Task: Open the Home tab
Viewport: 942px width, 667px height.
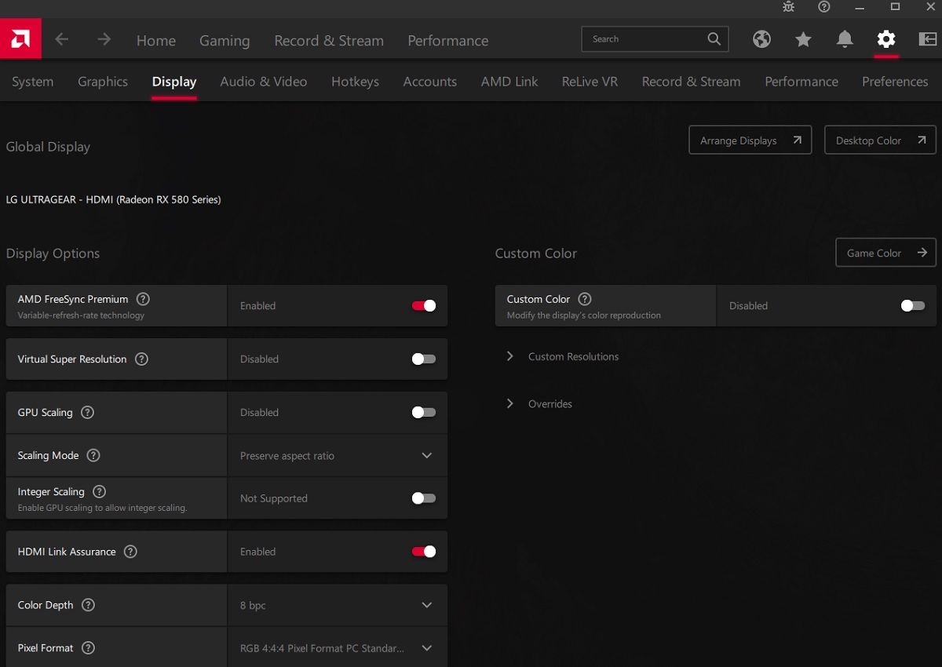Action: tap(156, 41)
